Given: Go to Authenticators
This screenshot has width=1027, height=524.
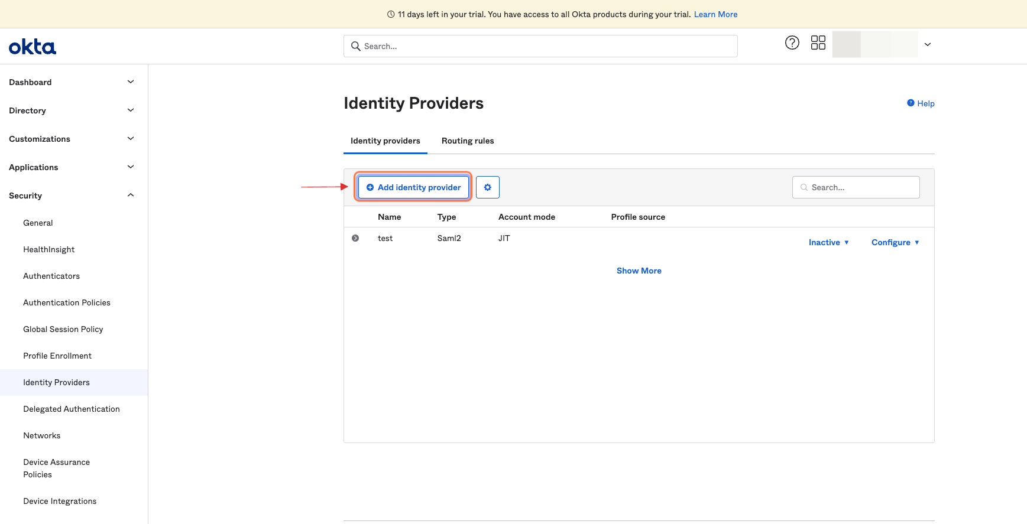Looking at the screenshot, I should coord(51,276).
